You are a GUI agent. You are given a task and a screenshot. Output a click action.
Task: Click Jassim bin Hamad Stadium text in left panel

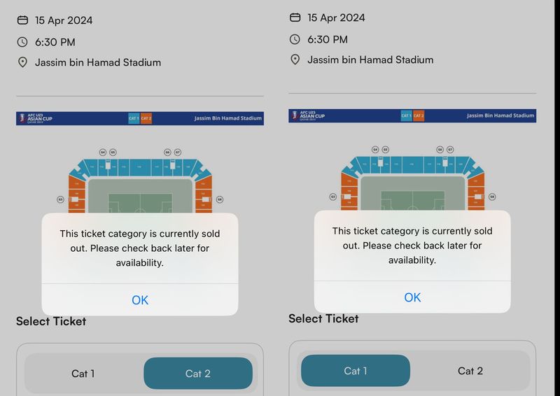click(98, 62)
